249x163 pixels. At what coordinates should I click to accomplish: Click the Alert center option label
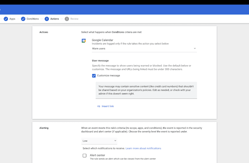click(97, 155)
